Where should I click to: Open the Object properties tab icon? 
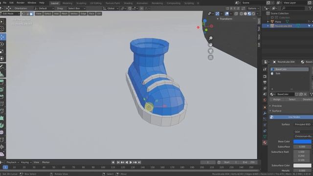coord(265,107)
